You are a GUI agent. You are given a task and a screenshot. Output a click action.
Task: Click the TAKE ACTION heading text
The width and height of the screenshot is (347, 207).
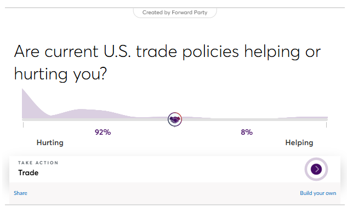[38, 163]
